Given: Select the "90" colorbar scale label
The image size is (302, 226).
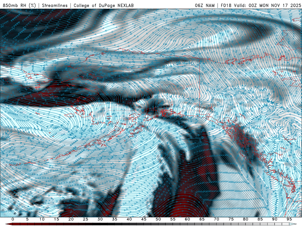Looking at the screenshot, I should tap(275, 219).
